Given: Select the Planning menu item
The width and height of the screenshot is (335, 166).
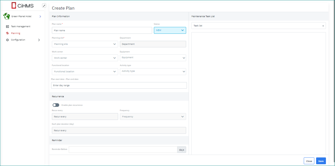Looking at the screenshot, I should (15, 33).
